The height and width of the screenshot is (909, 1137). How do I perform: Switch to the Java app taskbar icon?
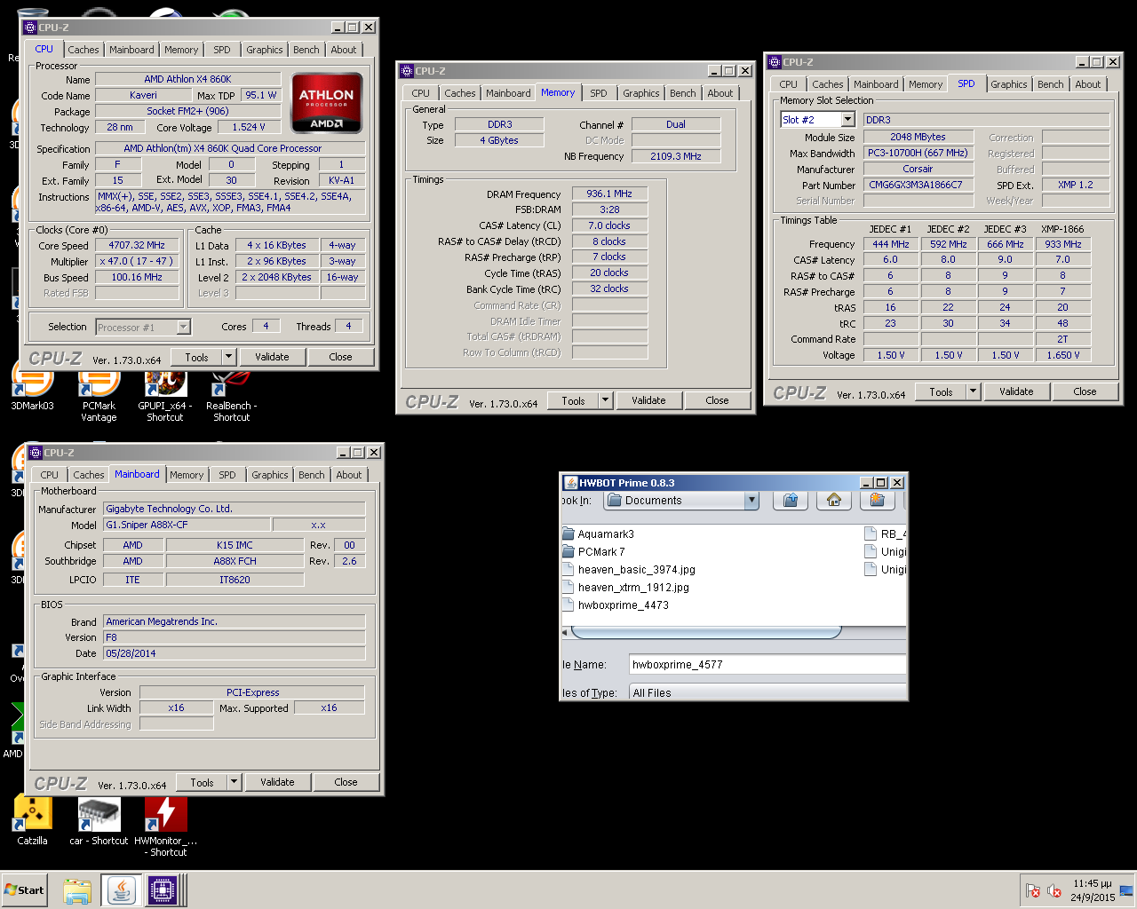pos(121,890)
